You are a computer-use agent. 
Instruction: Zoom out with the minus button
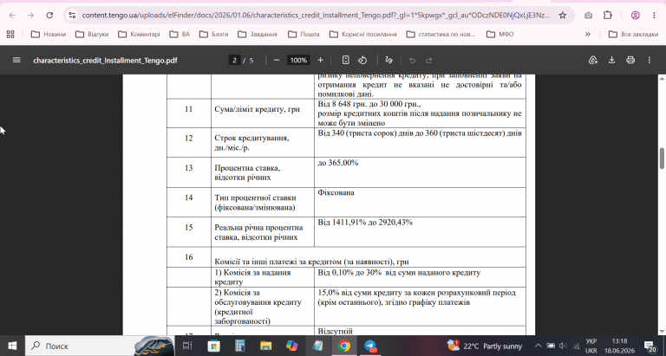click(277, 61)
